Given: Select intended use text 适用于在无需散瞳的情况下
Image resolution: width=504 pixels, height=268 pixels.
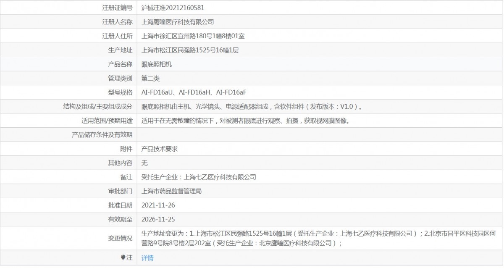Looking at the screenshot, I should (178, 121).
